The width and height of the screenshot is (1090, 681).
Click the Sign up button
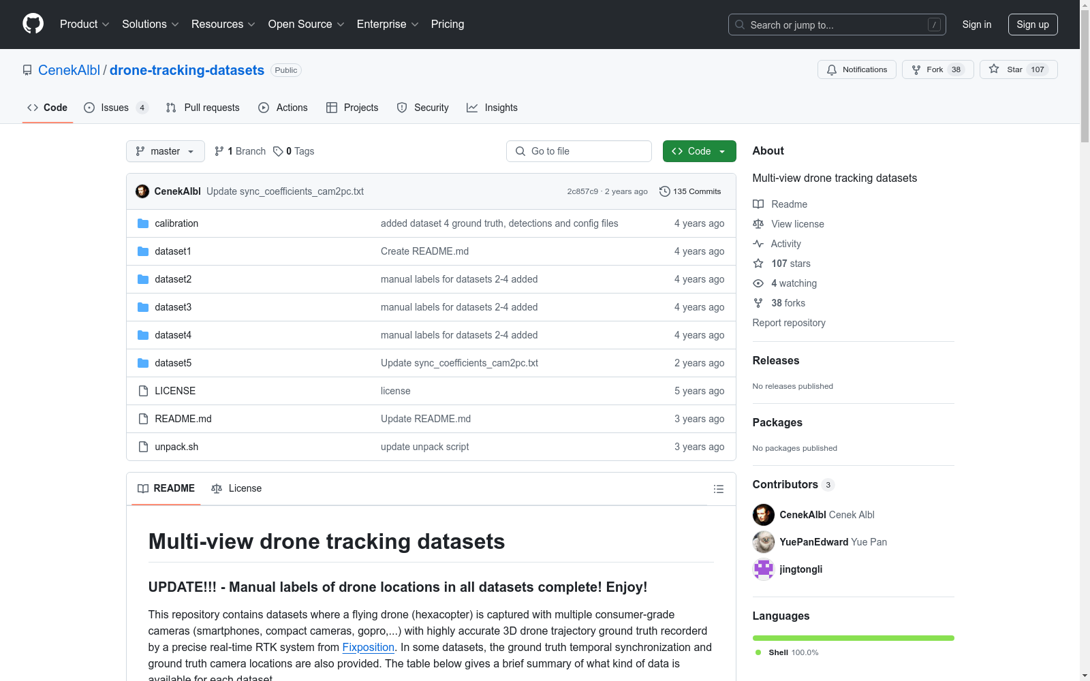pos(1033,25)
